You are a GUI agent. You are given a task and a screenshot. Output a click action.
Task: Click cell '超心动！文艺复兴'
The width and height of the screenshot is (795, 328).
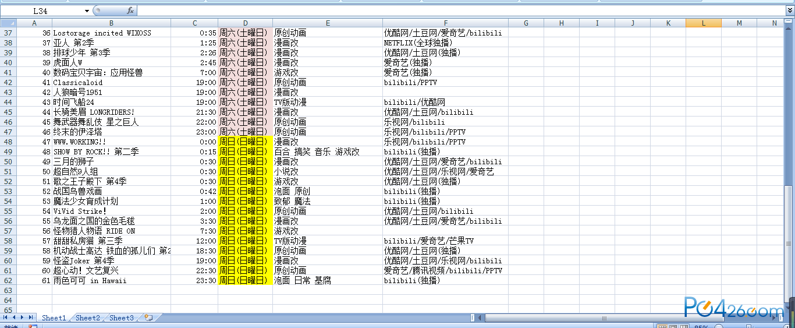click(112, 270)
